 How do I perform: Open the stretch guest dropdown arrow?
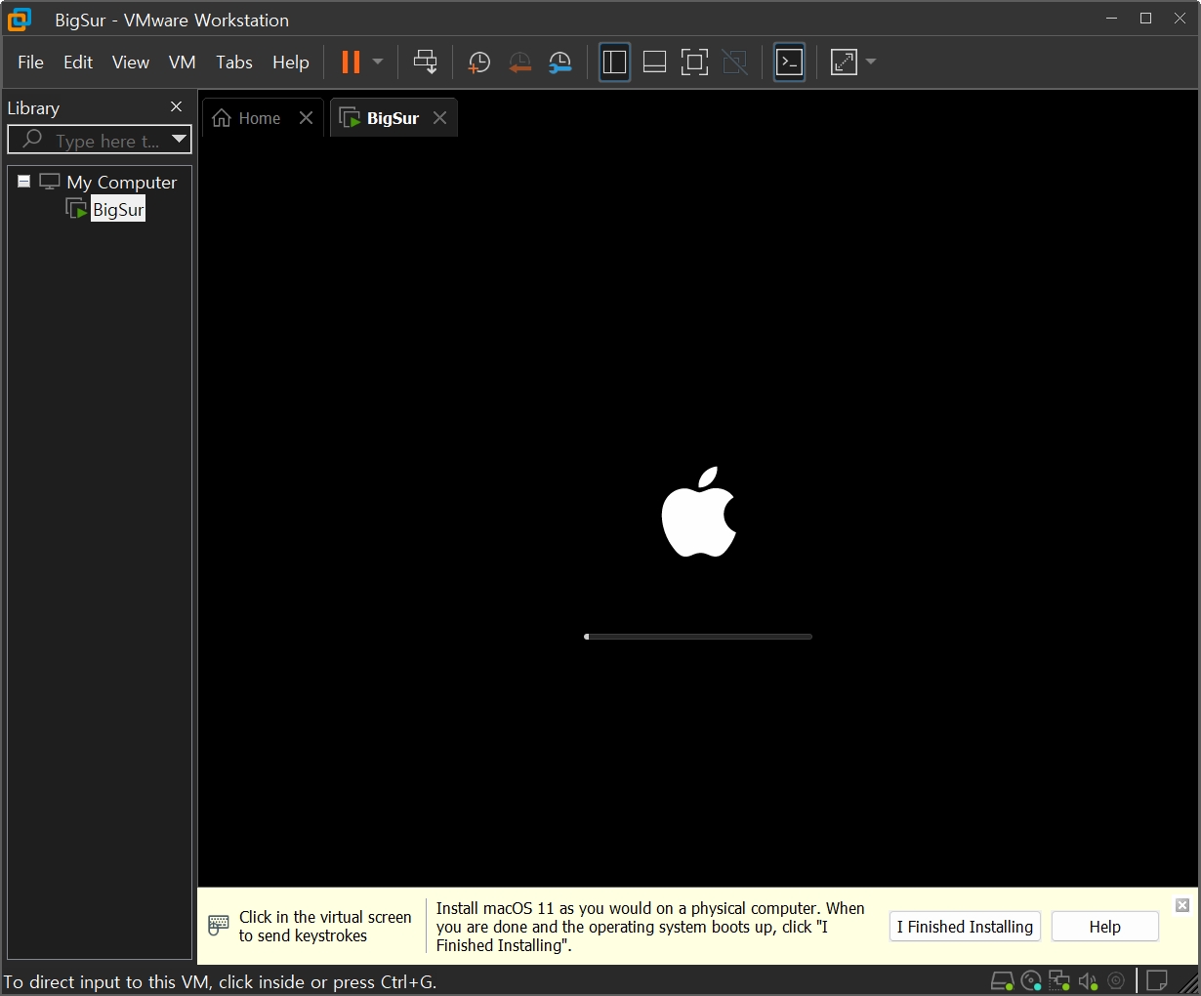pos(871,62)
